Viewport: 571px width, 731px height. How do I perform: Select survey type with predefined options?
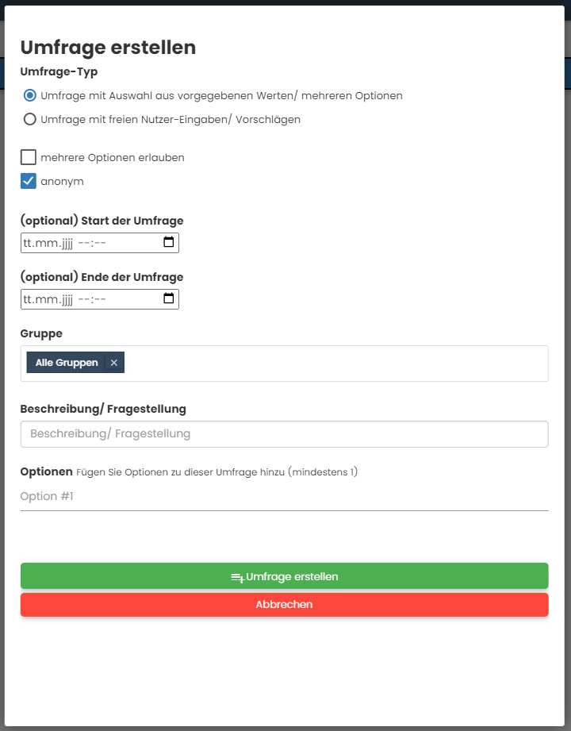pyautogui.click(x=30, y=95)
